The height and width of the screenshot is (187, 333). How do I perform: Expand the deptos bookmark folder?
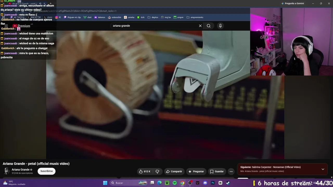coord(153,17)
